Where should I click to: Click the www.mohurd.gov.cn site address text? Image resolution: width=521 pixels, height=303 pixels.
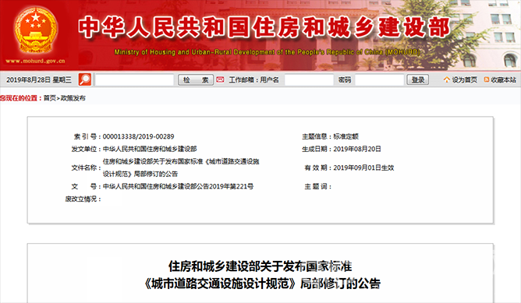pyautogui.click(x=35, y=61)
